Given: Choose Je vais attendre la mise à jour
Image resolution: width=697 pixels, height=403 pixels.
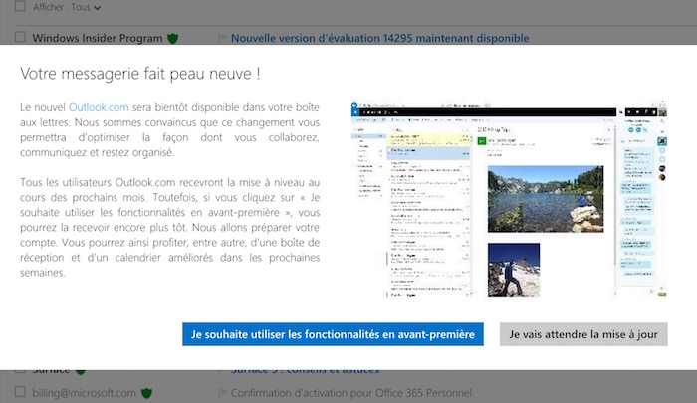Looking at the screenshot, I should click(x=582, y=334).
